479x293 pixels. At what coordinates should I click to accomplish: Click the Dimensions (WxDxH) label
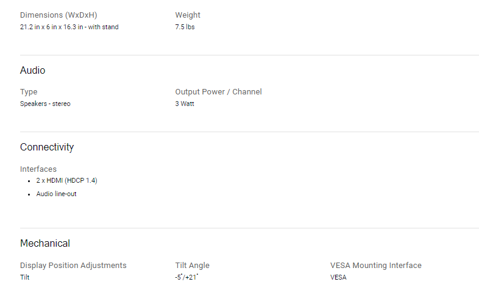[x=59, y=15]
